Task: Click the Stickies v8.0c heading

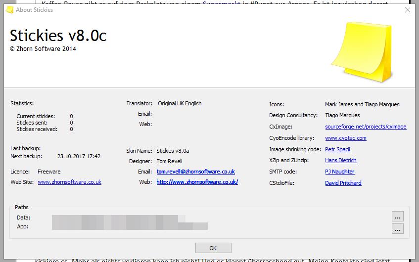Action: [x=58, y=36]
